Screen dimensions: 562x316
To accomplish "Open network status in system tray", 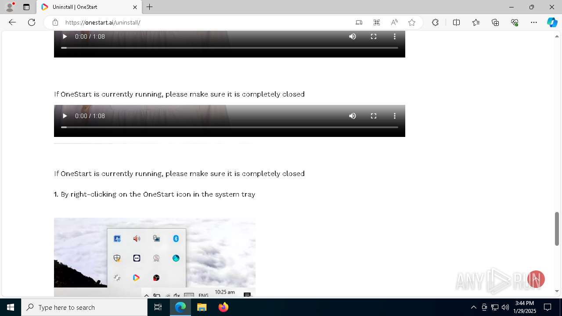I will [495, 307].
